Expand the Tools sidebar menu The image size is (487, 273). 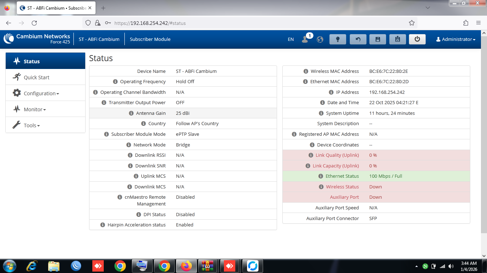(x=31, y=125)
